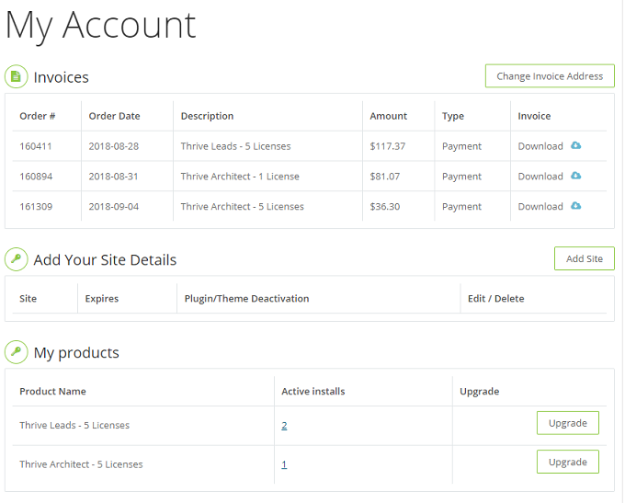Click the My Account page title
Screen dimensions: 625x503
tap(101, 26)
